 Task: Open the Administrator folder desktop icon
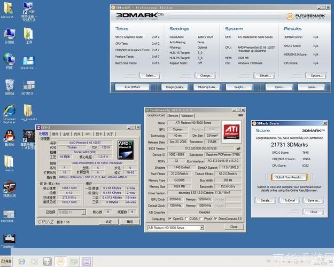point(7,10)
